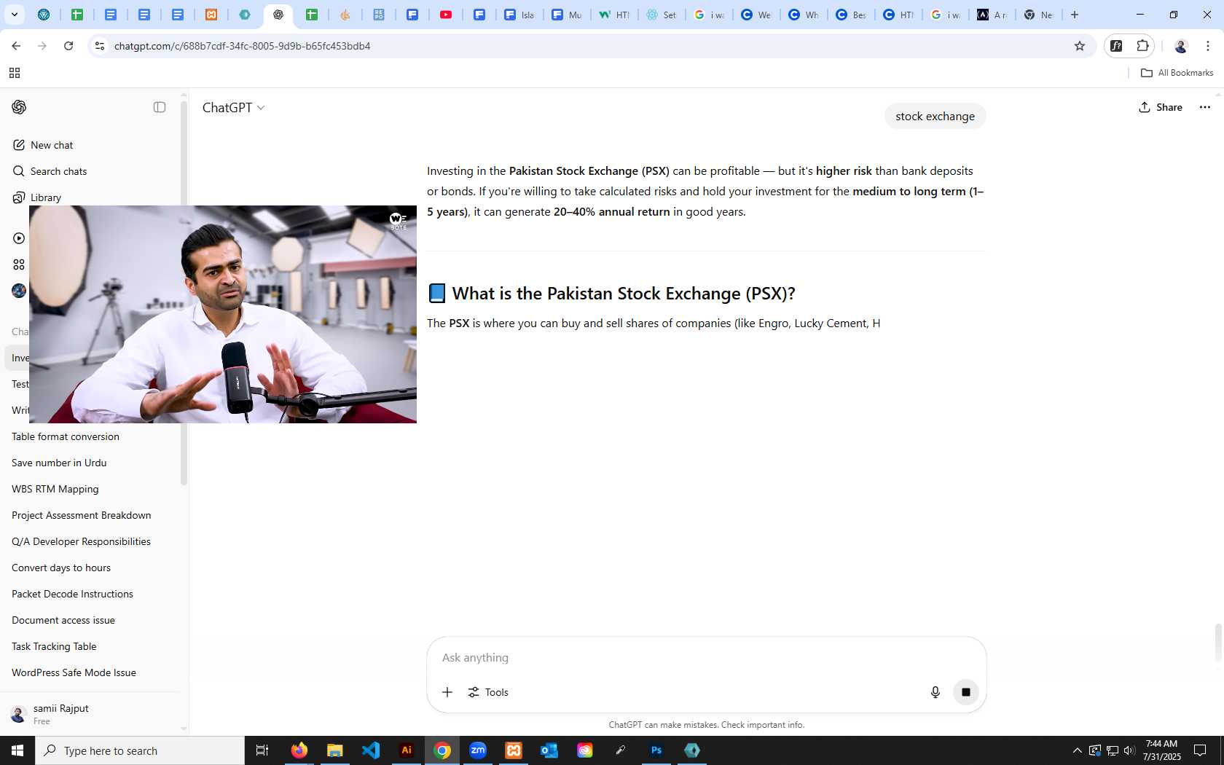
Task: Open the Q/A Developer Responsibilities chat
Action: click(x=91, y=541)
